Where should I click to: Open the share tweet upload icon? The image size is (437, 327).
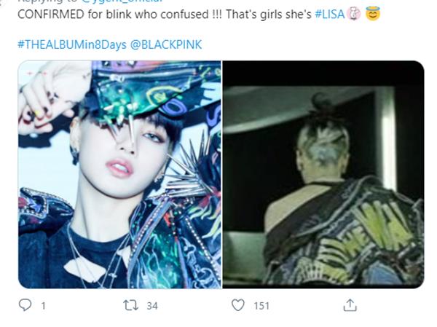click(350, 305)
